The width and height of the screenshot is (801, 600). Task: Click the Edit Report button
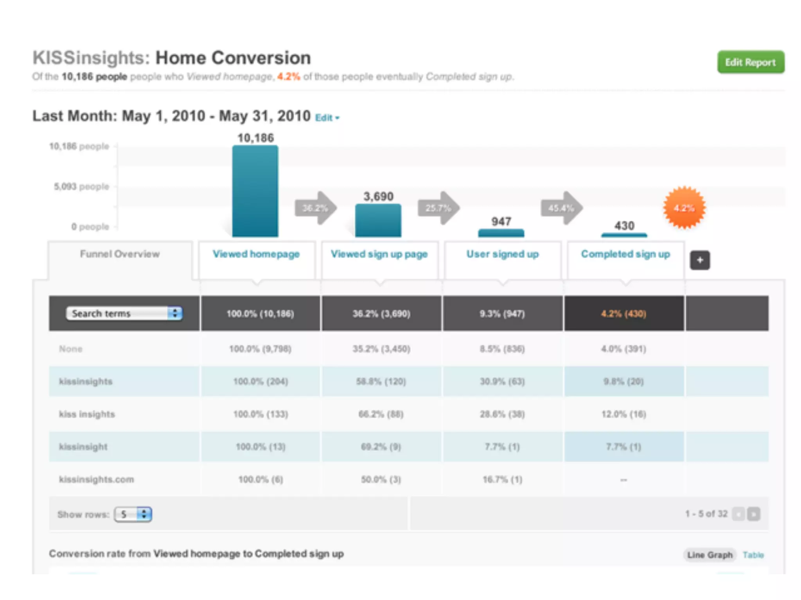(x=751, y=62)
